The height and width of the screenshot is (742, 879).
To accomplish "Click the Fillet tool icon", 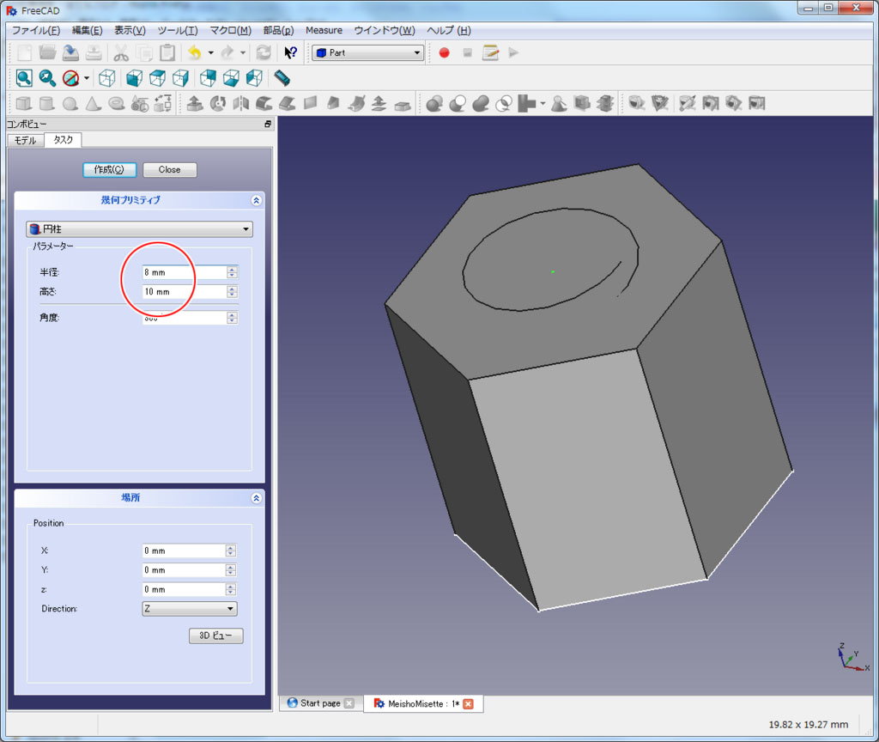I will pyautogui.click(x=264, y=103).
